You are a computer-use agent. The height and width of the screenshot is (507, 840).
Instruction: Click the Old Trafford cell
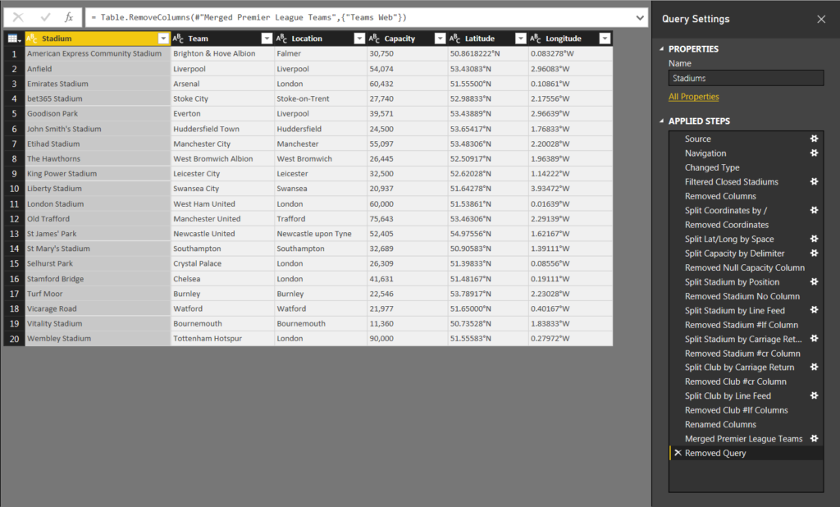(98, 219)
